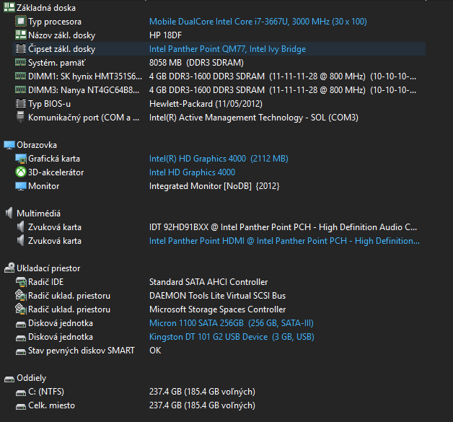453x422 pixels.
Task: Click the Typ BIOS-u chip icon
Action: [x=20, y=104]
